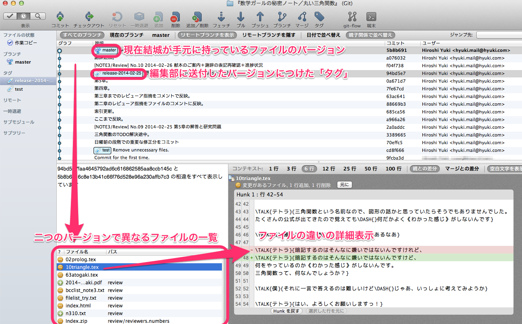Click the ジャンプ先 input field
This screenshot has width=522, height=324.
pyautogui.click(x=499, y=35)
